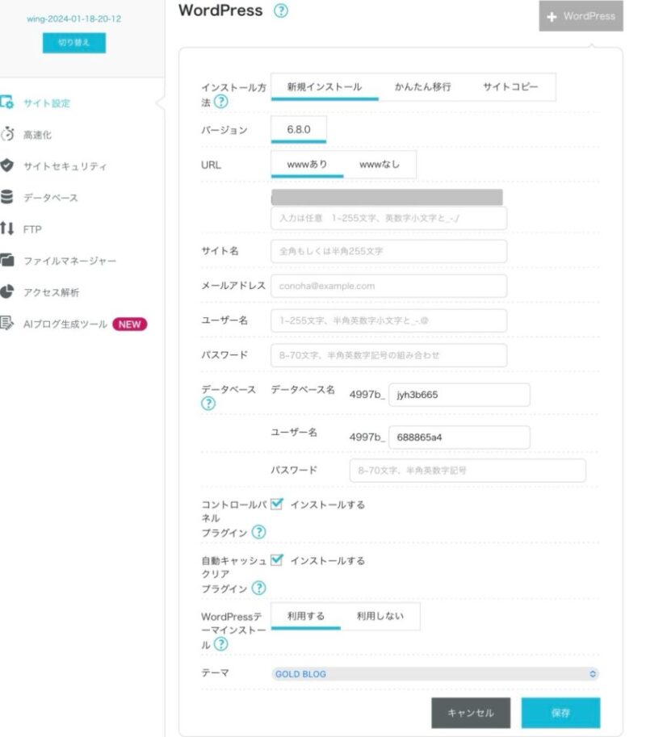Viewport: 646px width, 737px height.
Task: Open help icon beside WordPress heading
Action: (x=281, y=10)
